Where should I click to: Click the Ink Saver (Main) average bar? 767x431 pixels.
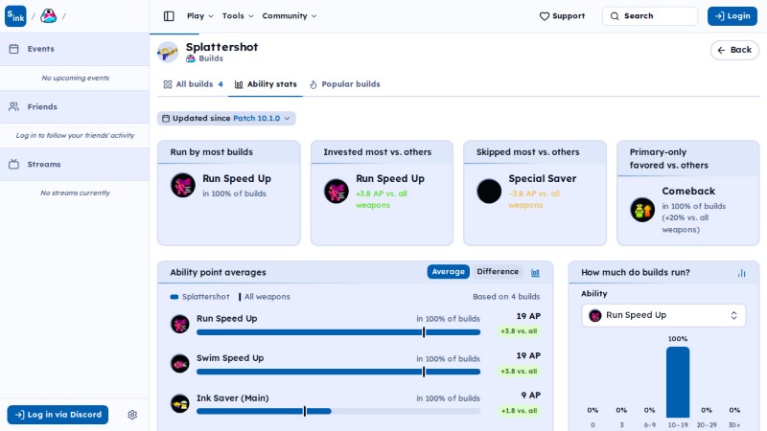(x=338, y=412)
